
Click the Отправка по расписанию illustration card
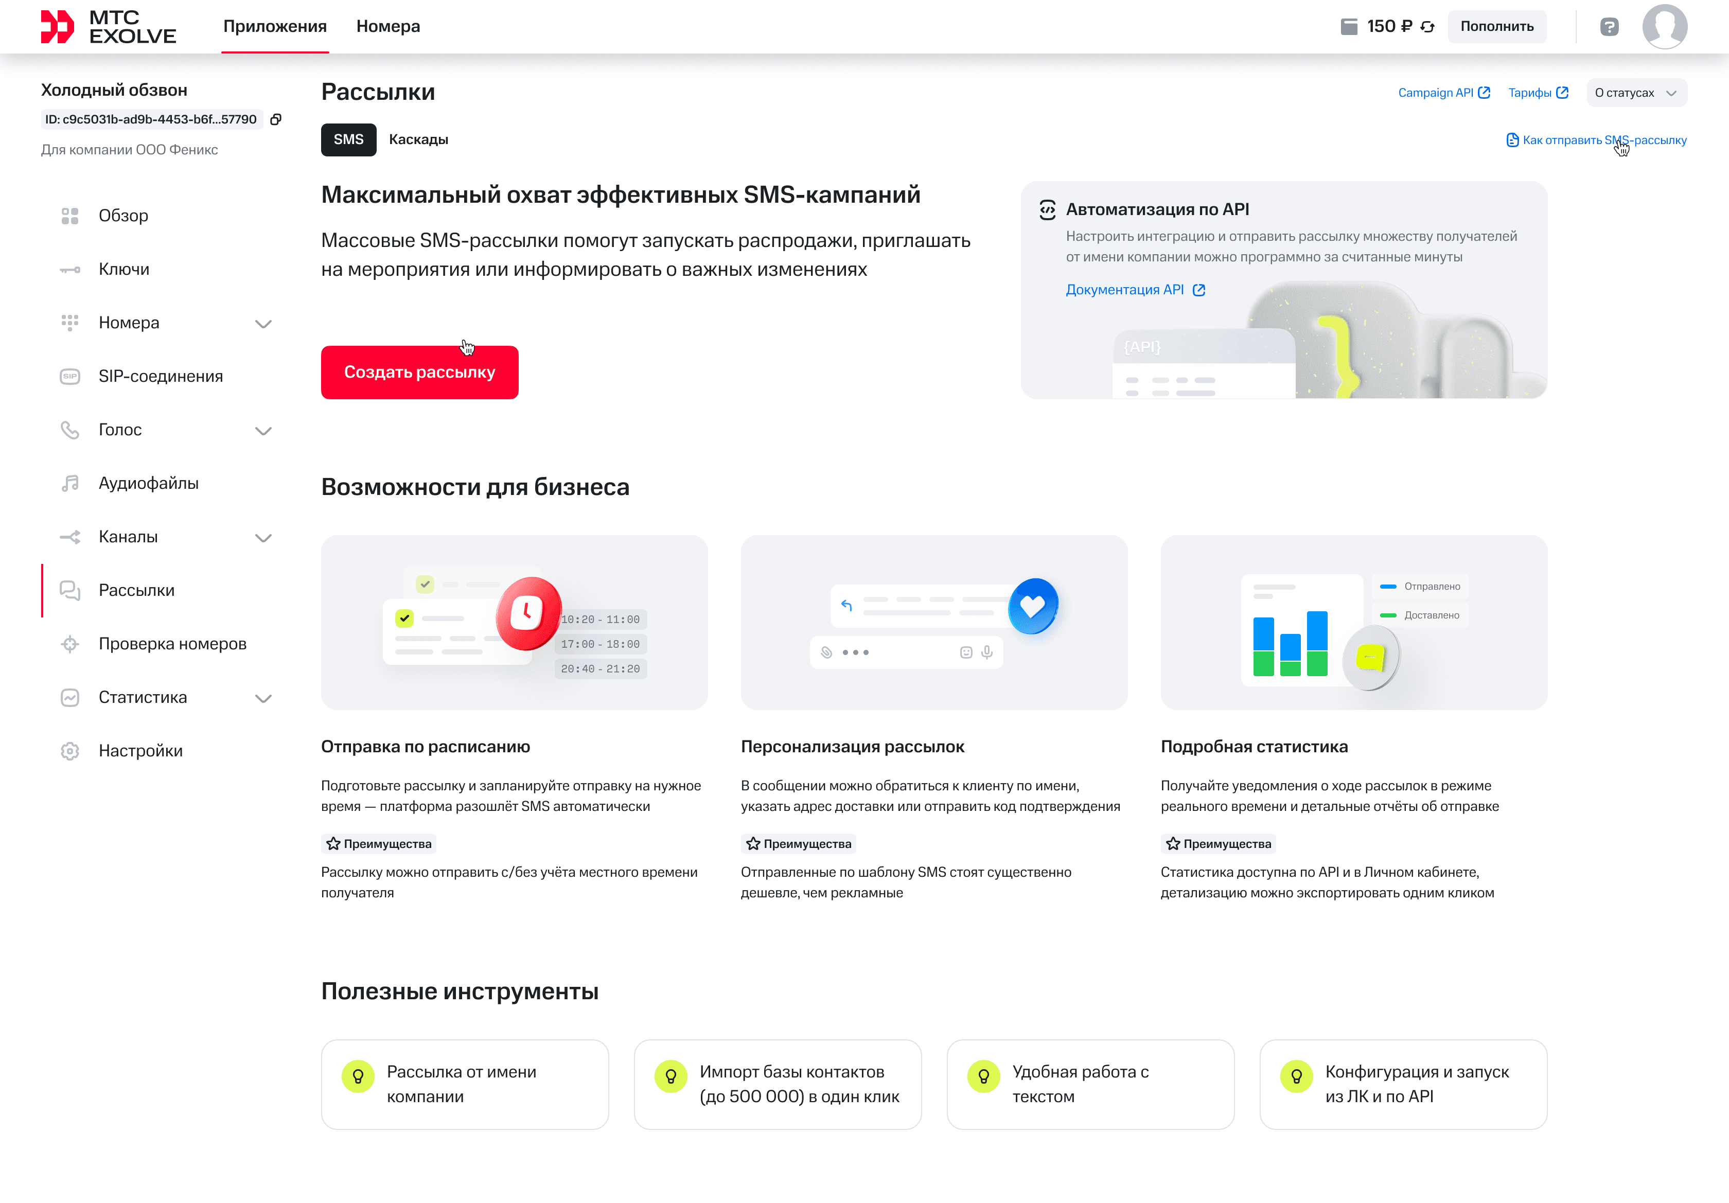[x=515, y=622]
